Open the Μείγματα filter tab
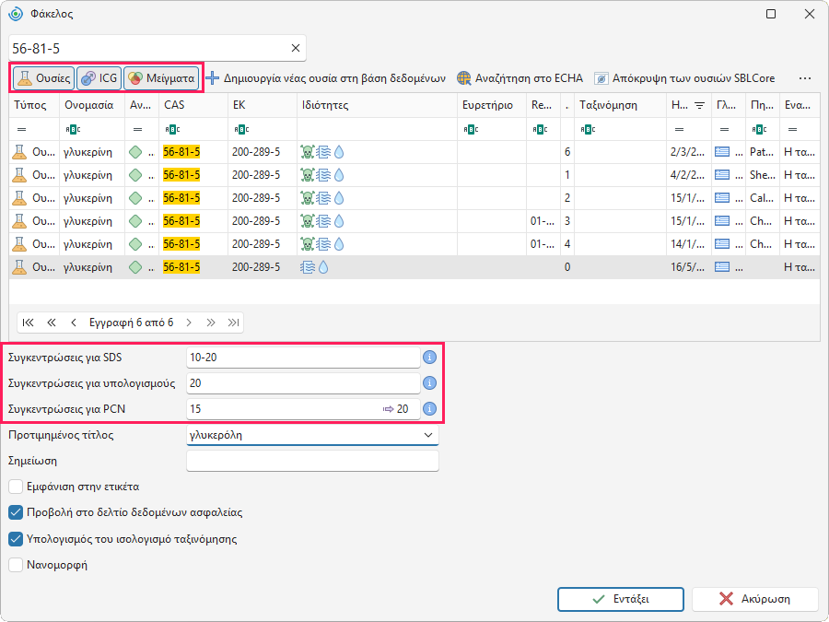 click(x=162, y=78)
